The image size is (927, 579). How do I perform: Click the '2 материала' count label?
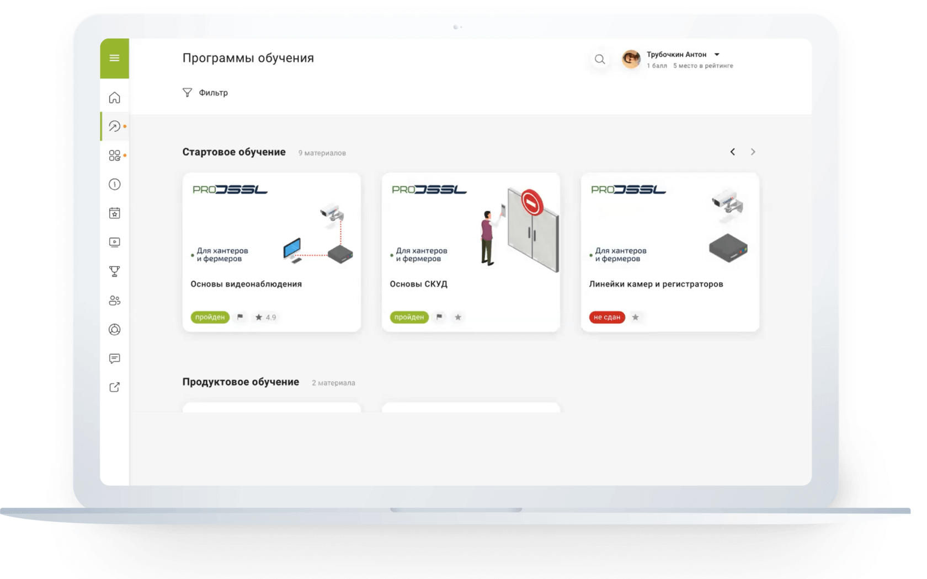(333, 383)
